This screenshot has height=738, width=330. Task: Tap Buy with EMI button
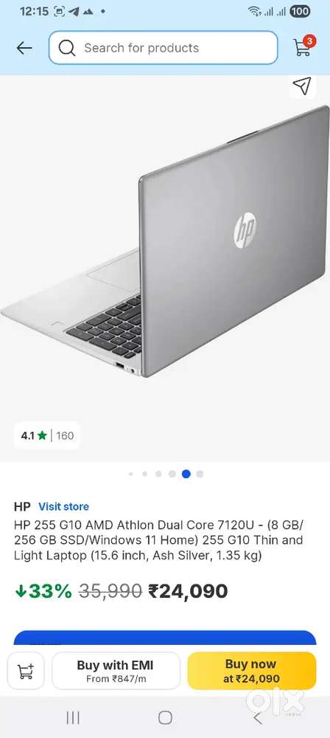point(116,671)
